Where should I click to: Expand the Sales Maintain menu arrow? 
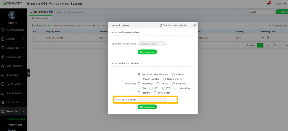click(24, 66)
